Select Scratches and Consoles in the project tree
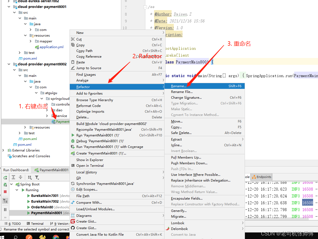This screenshot has width=318, height=239. [x=31, y=156]
